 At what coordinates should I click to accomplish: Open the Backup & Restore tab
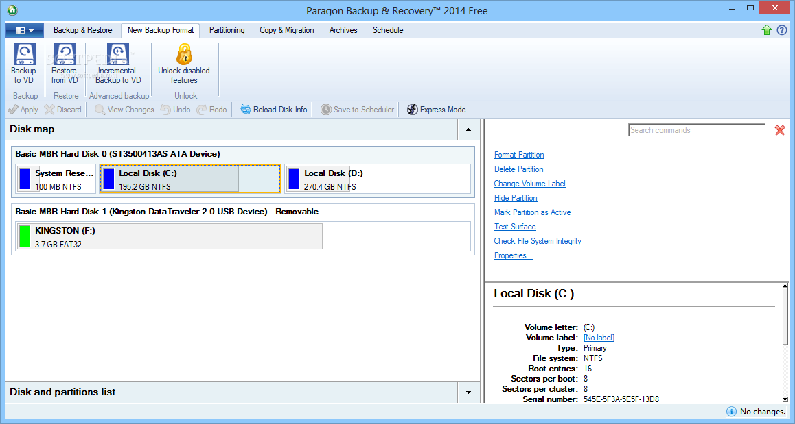tap(82, 30)
